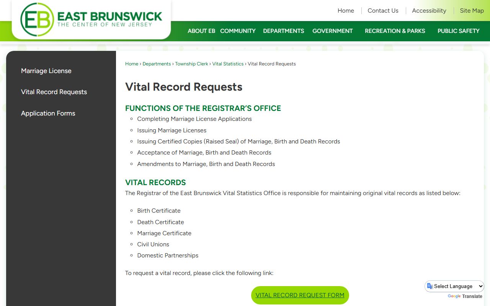Select Vital Record Requests in sidebar
The image size is (490, 306).
(x=54, y=92)
